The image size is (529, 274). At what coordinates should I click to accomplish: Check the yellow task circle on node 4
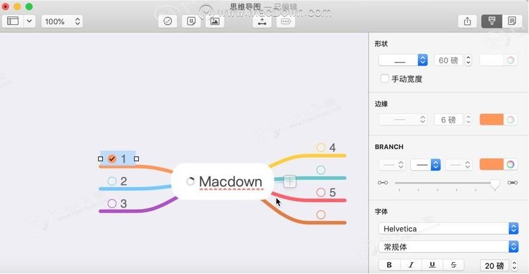pyautogui.click(x=321, y=147)
